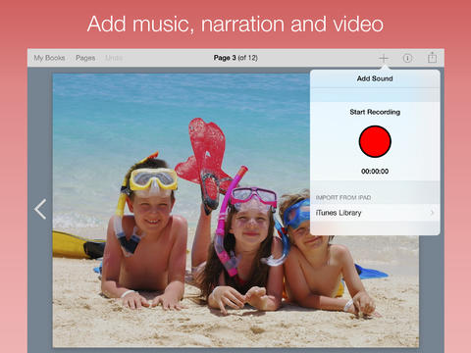Tap the Undo button
Image resolution: width=471 pixels, height=353 pixels.
click(114, 58)
